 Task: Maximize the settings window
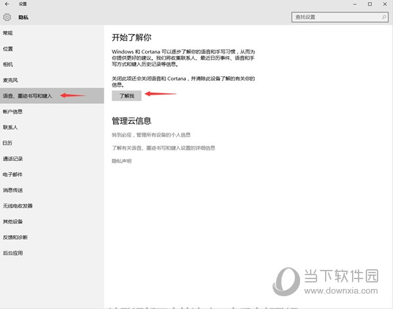(370, 4)
